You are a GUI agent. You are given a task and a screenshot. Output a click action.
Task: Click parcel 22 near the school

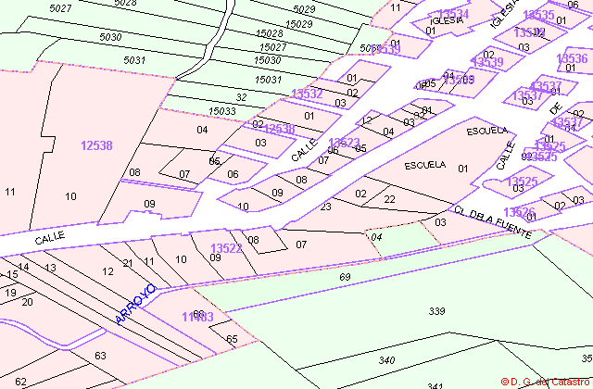(389, 199)
